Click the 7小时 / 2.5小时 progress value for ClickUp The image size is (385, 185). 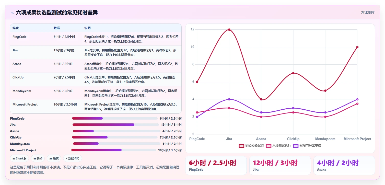pyautogui.click(x=171, y=137)
